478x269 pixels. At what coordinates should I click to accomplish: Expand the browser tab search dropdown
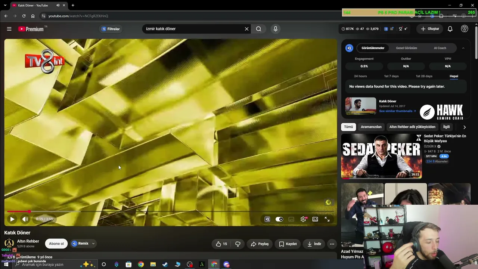pyautogui.click(x=4, y=5)
